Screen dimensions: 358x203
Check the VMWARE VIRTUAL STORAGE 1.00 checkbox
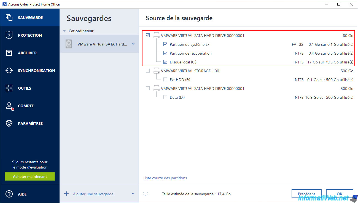148,71
